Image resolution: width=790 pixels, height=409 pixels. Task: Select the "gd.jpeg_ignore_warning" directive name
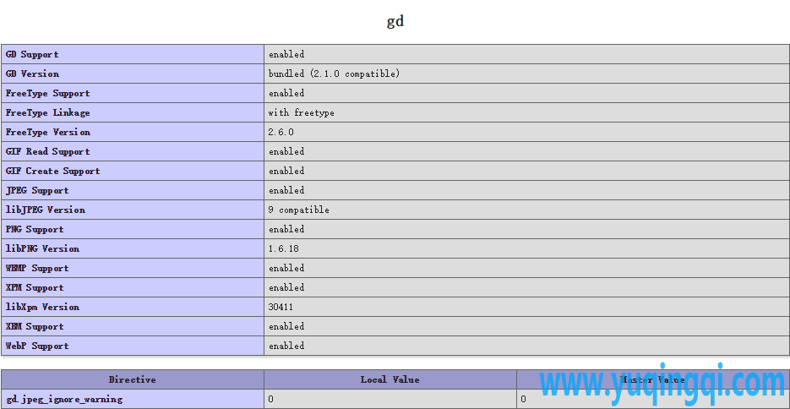[64, 400]
